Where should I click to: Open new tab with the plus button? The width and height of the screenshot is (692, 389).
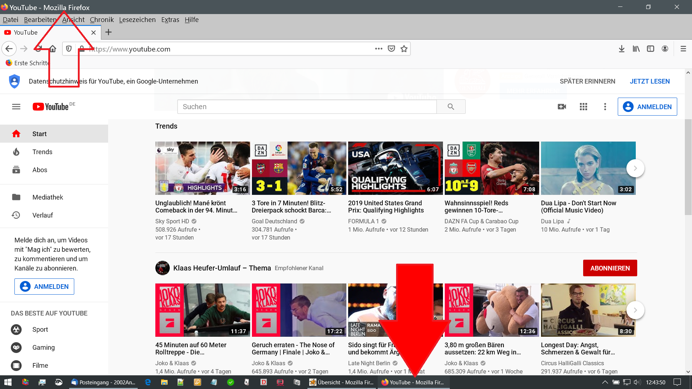coord(108,32)
